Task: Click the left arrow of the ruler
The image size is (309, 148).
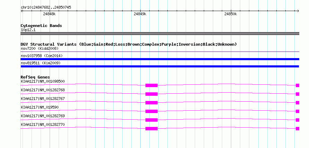Action: (x=22, y=11)
